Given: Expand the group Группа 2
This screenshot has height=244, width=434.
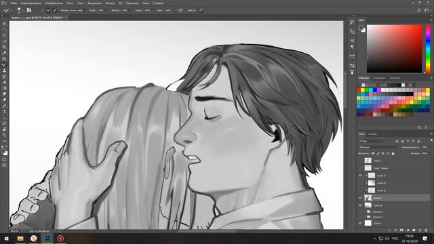Looking at the screenshot, I should point(365,211).
